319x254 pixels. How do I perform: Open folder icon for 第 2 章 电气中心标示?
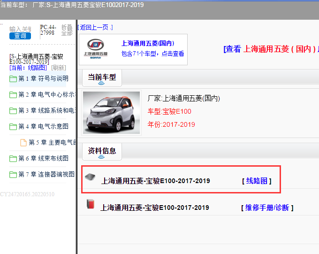13,94
